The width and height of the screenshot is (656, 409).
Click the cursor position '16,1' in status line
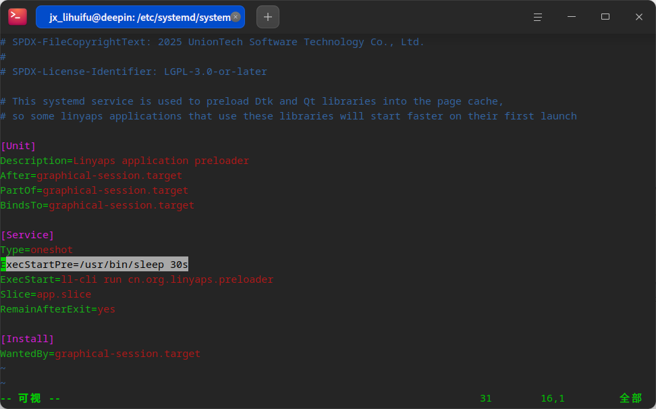click(x=552, y=398)
